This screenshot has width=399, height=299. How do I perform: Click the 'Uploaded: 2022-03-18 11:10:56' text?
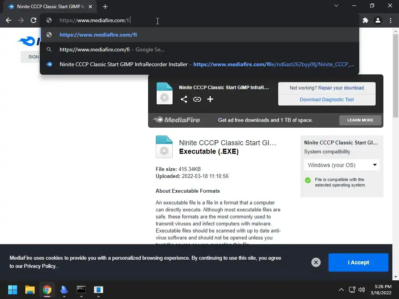point(192,176)
